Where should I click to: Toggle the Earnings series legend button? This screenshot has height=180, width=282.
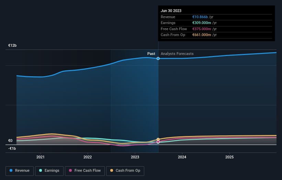click(49, 171)
